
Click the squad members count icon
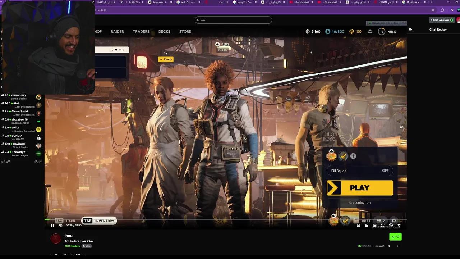[380, 221]
